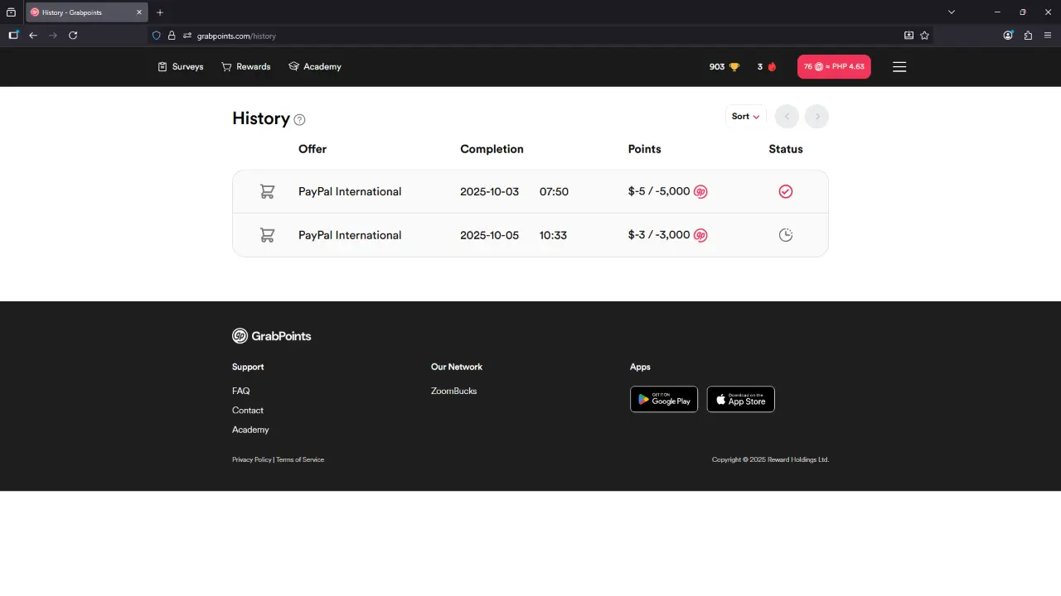
Task: Click the Status column header
Action: (786, 149)
